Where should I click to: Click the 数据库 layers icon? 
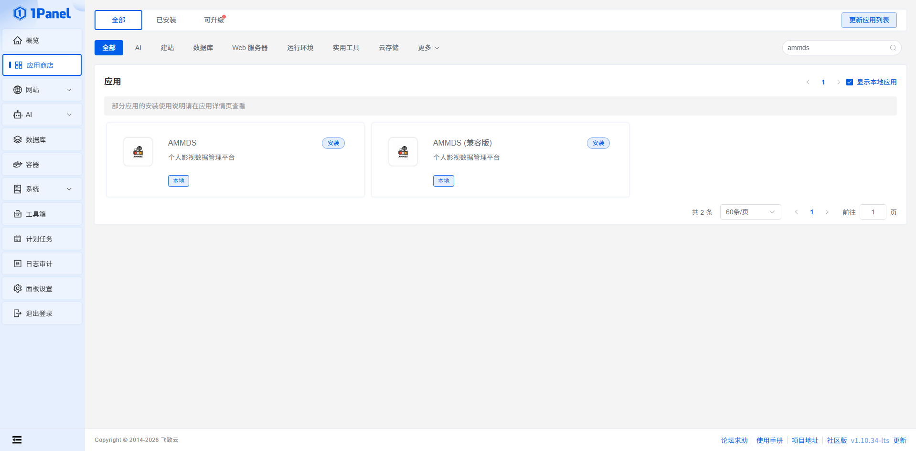[18, 140]
